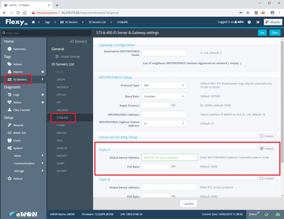
Task: Click the Topic A Global Device Address field
Action: [170, 157]
